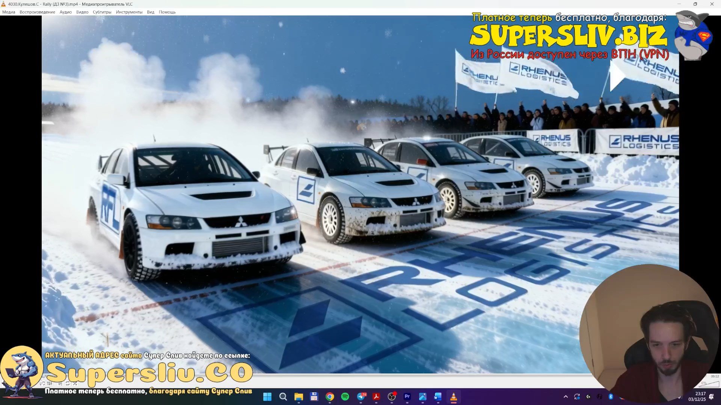Open Spotify from the taskbar

(345, 397)
